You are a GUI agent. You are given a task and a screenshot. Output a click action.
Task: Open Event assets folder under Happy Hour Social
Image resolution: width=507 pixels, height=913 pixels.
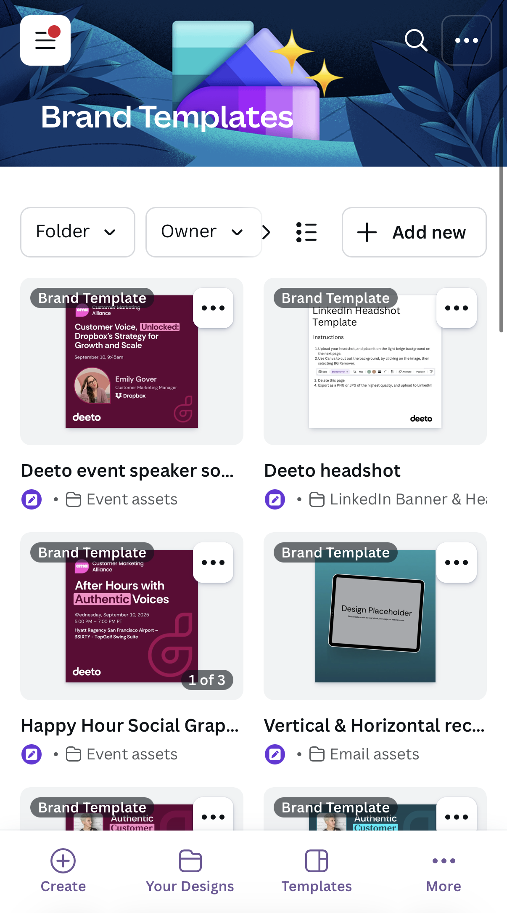[x=122, y=754]
